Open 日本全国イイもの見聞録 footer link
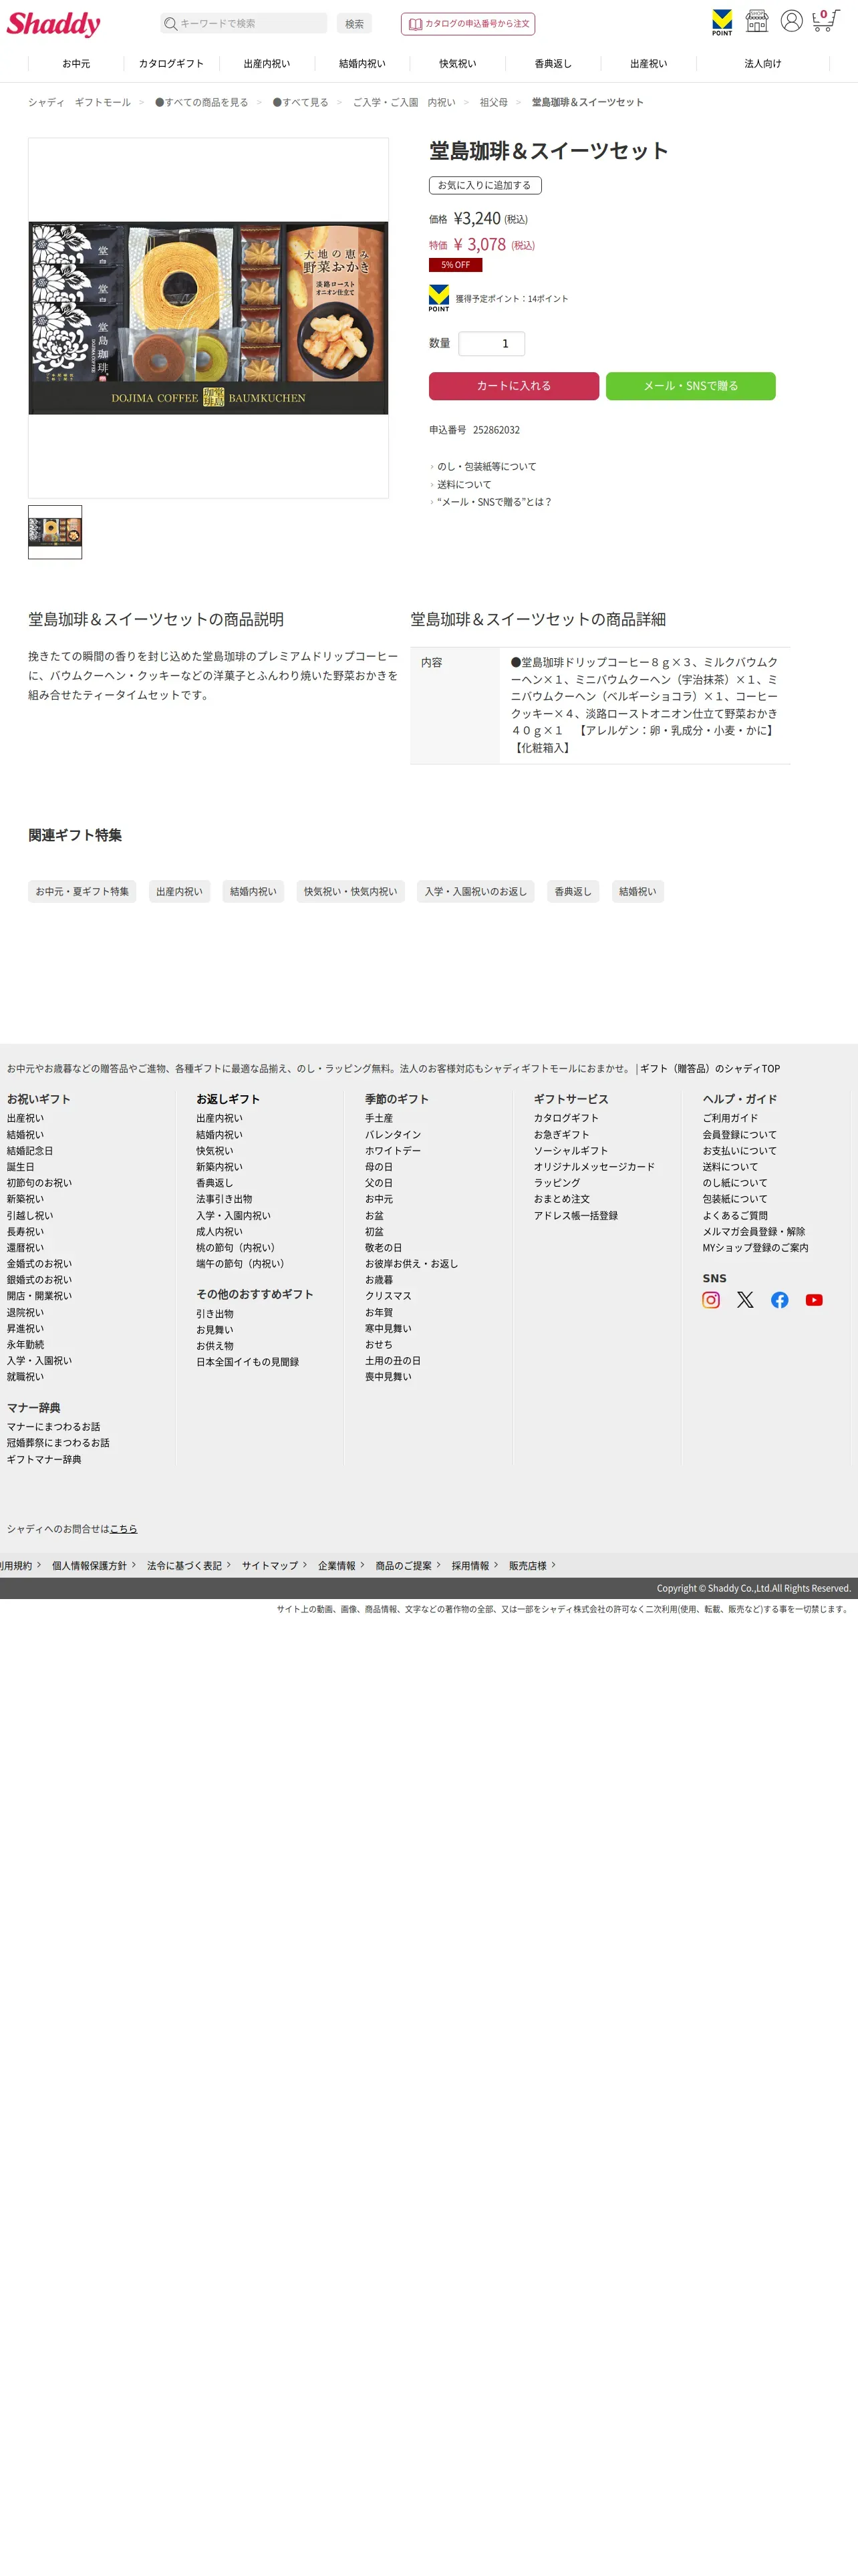 click(x=247, y=1362)
